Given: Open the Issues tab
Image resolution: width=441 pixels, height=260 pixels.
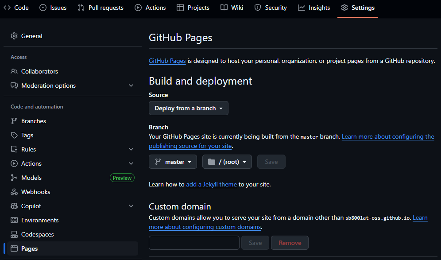Looking at the screenshot, I should point(53,8).
